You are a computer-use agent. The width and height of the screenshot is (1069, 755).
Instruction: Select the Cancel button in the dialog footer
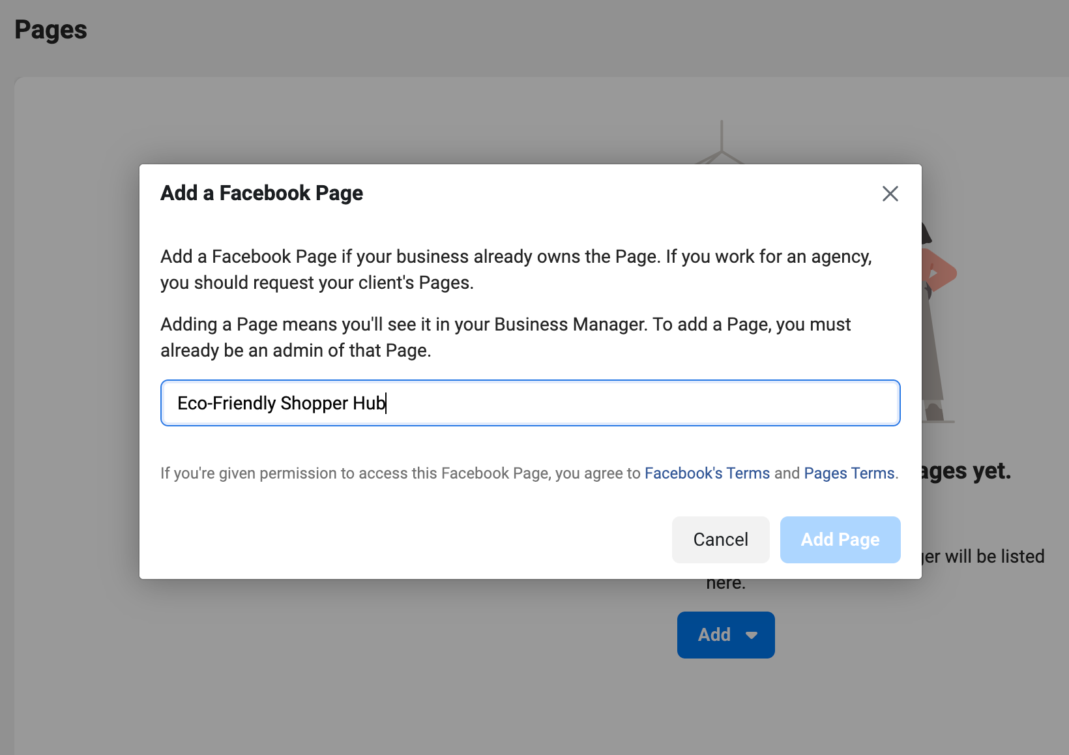coord(720,539)
